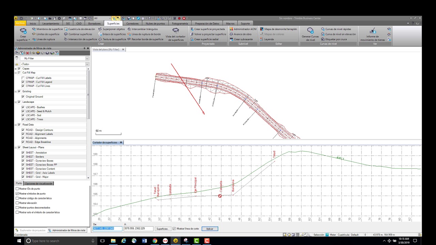
Task: Open Crear superficie dropdown arrow
Action: pos(29,40)
